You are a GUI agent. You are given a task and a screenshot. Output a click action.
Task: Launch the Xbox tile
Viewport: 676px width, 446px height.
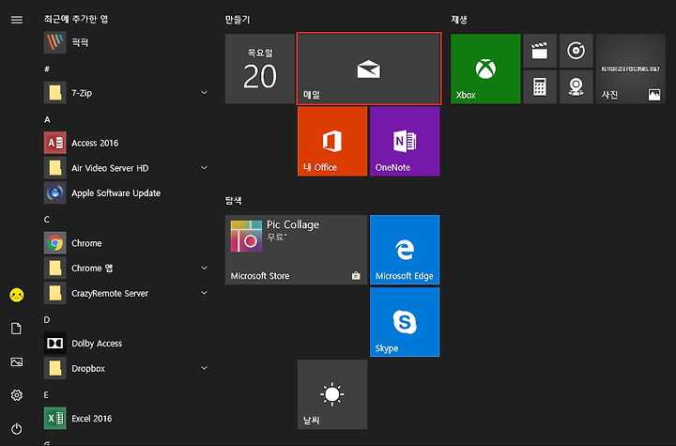point(485,69)
